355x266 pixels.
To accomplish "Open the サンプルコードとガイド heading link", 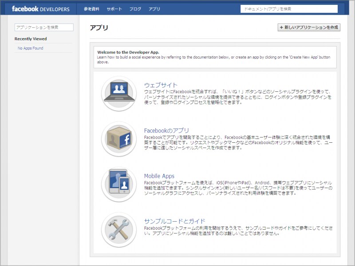I will (x=174, y=221).
